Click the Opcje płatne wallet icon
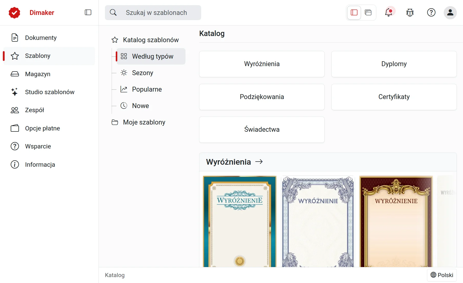Screen dimensions: 463x283 (x=15, y=128)
